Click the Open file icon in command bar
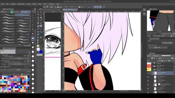This screenshot has width=175, height=98. click(x=58, y=7)
